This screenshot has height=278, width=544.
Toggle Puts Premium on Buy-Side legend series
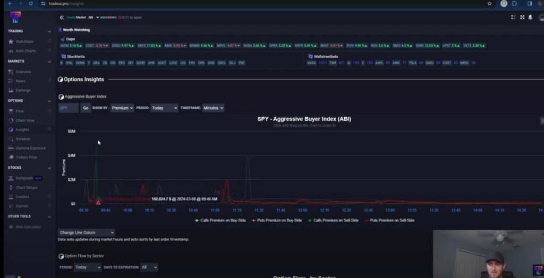tap(276, 221)
